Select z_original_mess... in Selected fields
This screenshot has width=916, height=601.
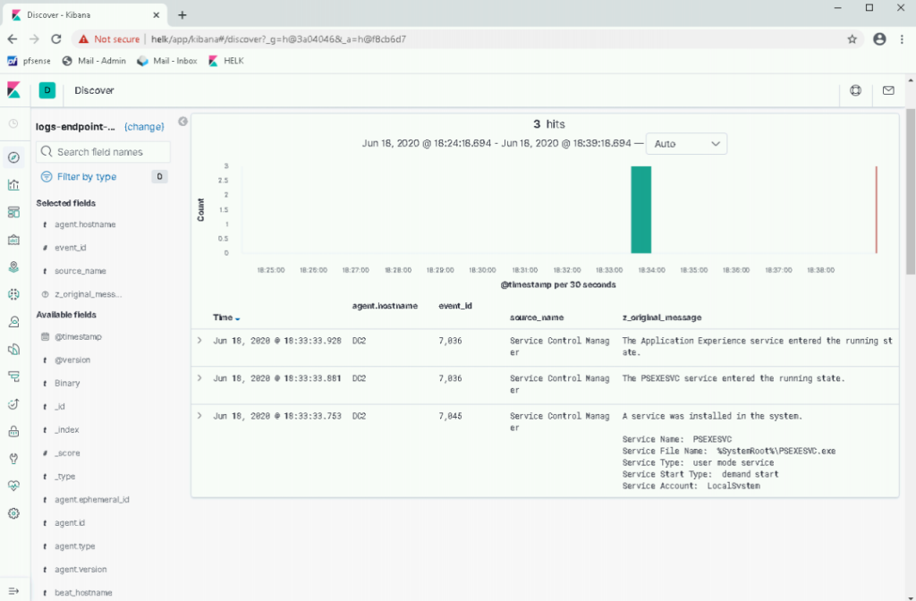(88, 294)
